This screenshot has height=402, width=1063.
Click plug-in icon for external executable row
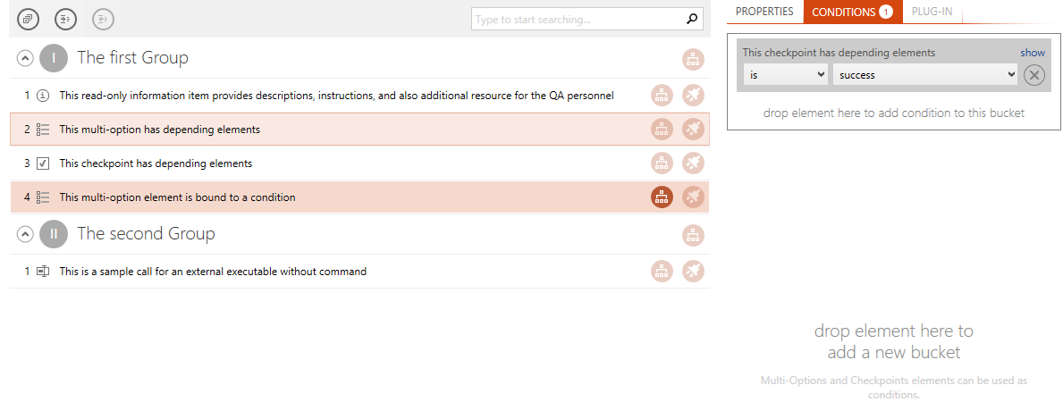693,272
